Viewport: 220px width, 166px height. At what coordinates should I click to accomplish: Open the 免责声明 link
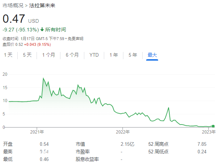point(76,39)
